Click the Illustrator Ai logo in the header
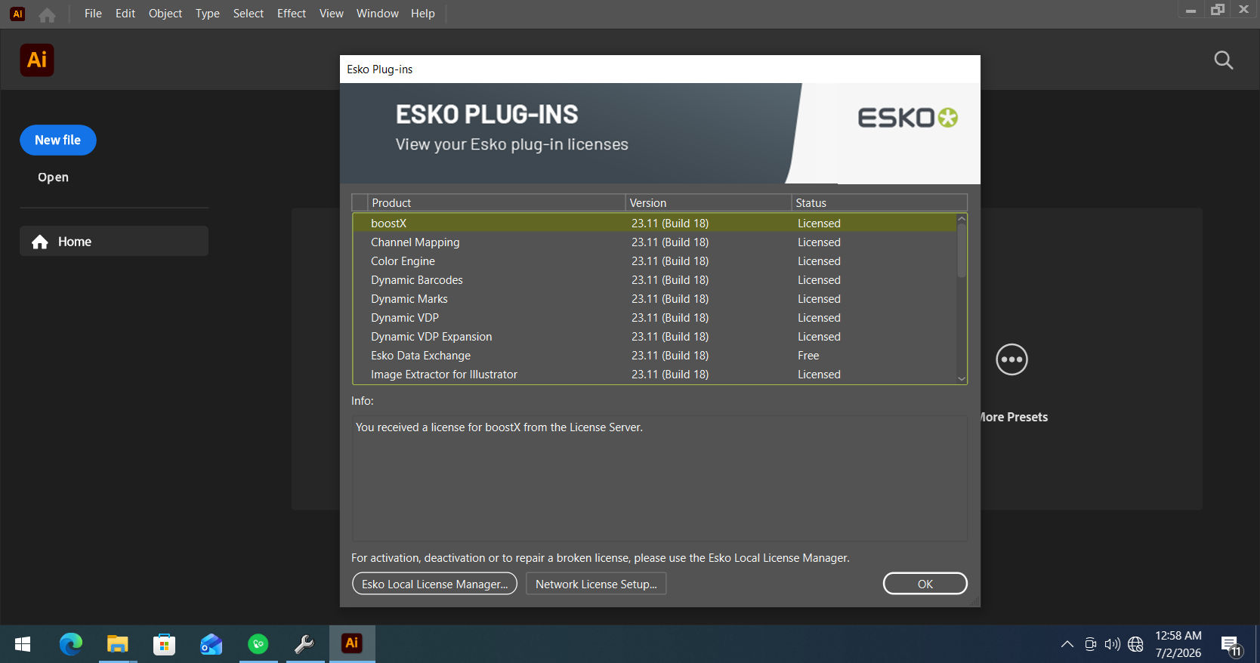 37,60
